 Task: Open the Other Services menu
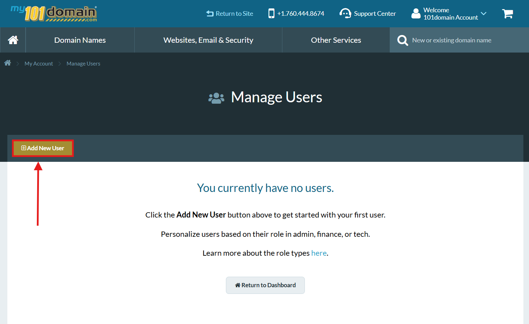(336, 40)
